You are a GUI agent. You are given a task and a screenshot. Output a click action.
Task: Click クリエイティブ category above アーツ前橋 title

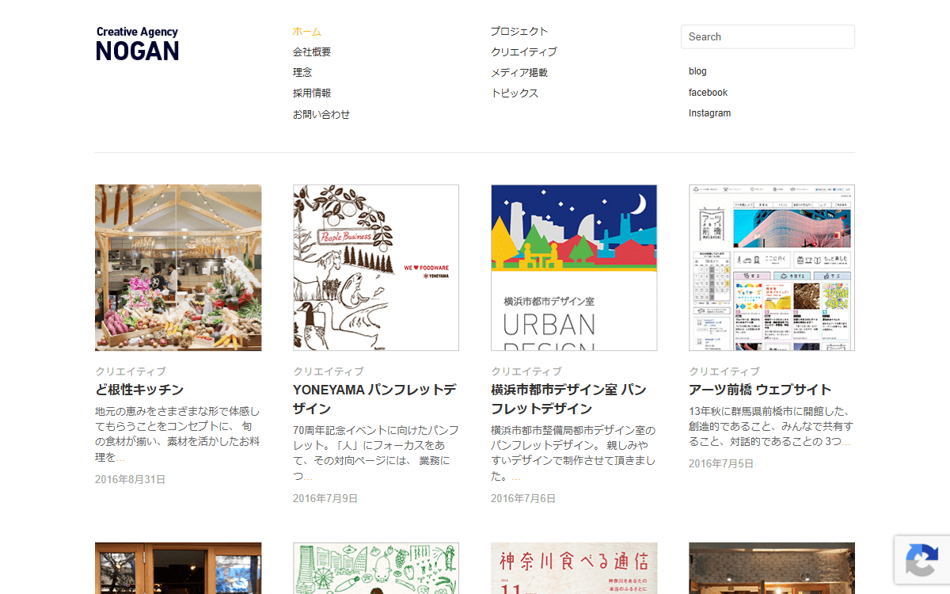[724, 371]
